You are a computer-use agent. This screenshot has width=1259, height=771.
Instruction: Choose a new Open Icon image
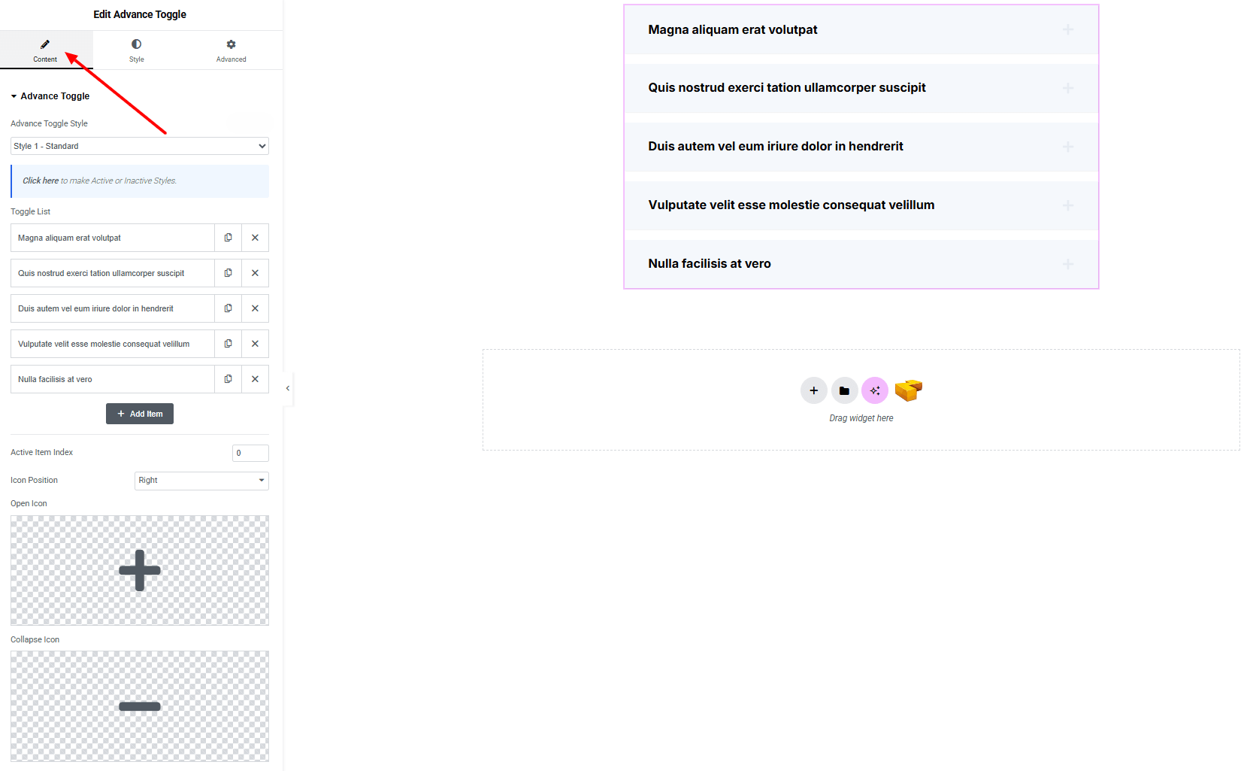pyautogui.click(x=140, y=570)
